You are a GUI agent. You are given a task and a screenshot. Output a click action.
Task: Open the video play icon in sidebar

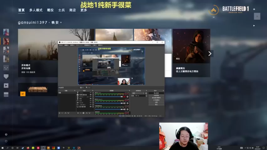click(6, 86)
